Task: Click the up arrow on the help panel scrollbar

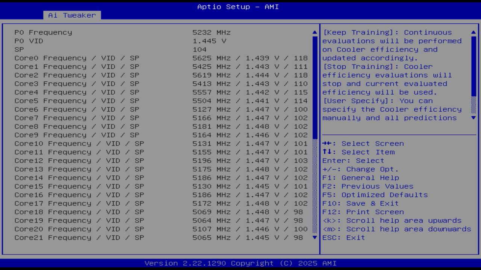Action: point(474,32)
